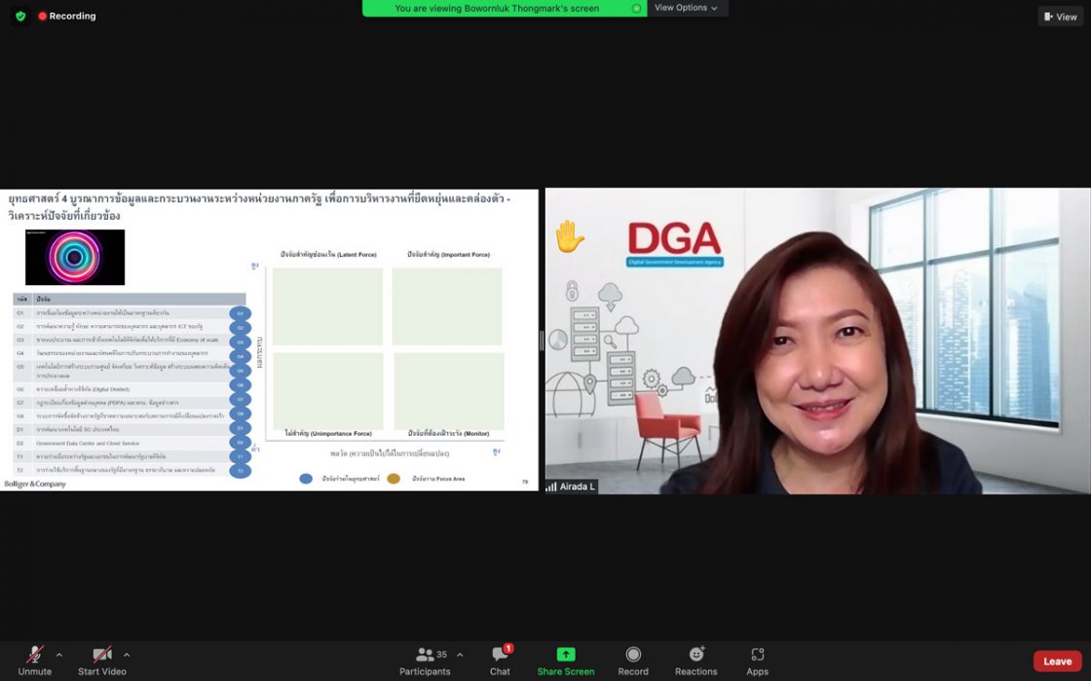Open the View Options dropdown
Screen dimensions: 1091x681
[686, 8]
